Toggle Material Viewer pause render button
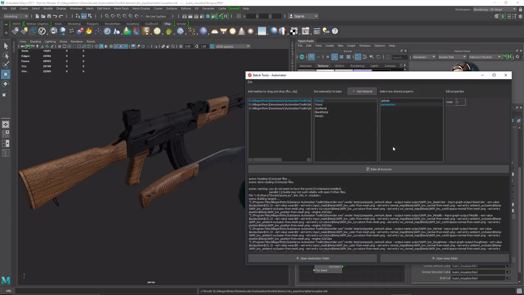The height and width of the screenshot is (295, 524). pos(509,57)
